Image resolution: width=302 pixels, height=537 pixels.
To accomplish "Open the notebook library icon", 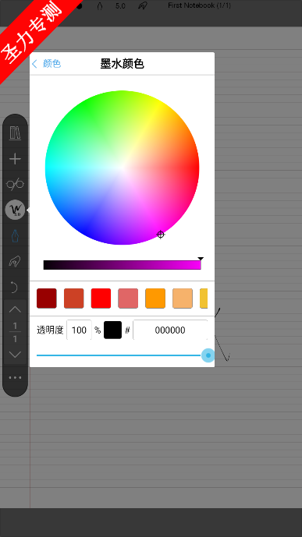I will click(x=15, y=133).
